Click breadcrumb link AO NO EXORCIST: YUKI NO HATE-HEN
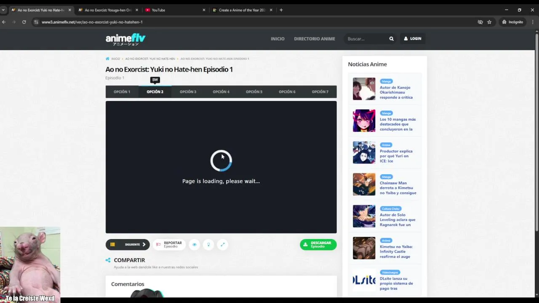Image resolution: width=539 pixels, height=303 pixels. pyautogui.click(x=150, y=59)
